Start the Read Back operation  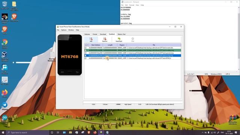click(119, 39)
